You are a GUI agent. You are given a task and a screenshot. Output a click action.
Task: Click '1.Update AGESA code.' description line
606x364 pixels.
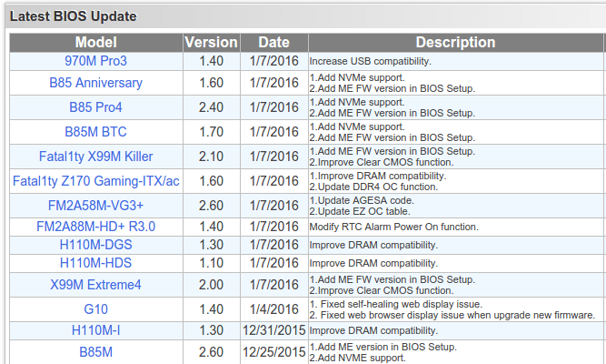(x=362, y=200)
